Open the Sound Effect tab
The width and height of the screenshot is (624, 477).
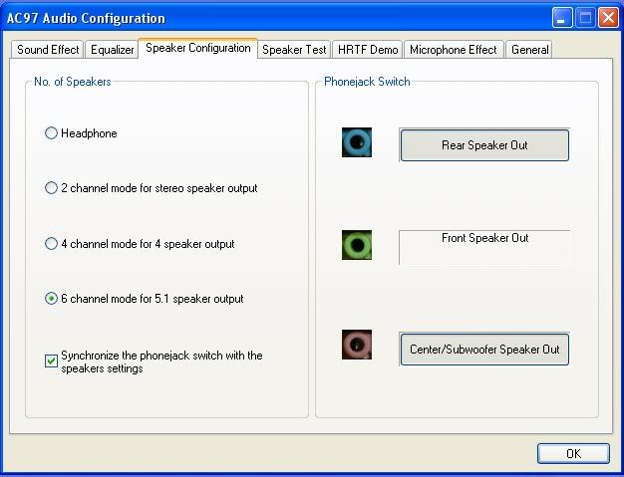tap(48, 50)
